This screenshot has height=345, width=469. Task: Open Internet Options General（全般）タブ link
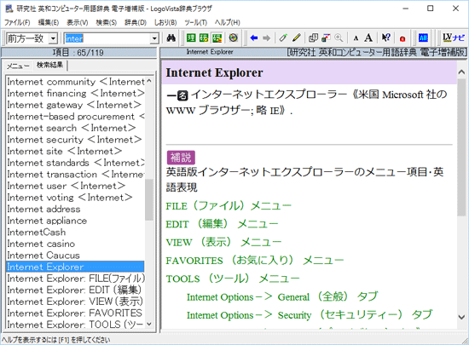[x=282, y=297]
